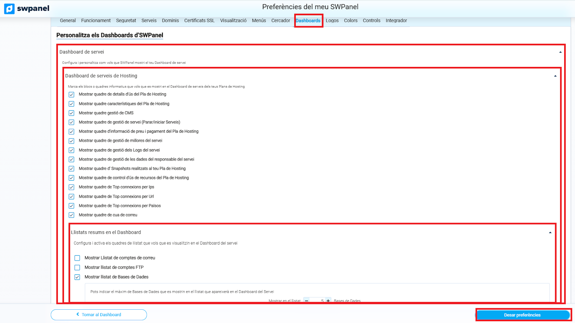The height and width of the screenshot is (323, 575).
Task: Collapse the Dashboard de servei section
Action: (x=560, y=52)
